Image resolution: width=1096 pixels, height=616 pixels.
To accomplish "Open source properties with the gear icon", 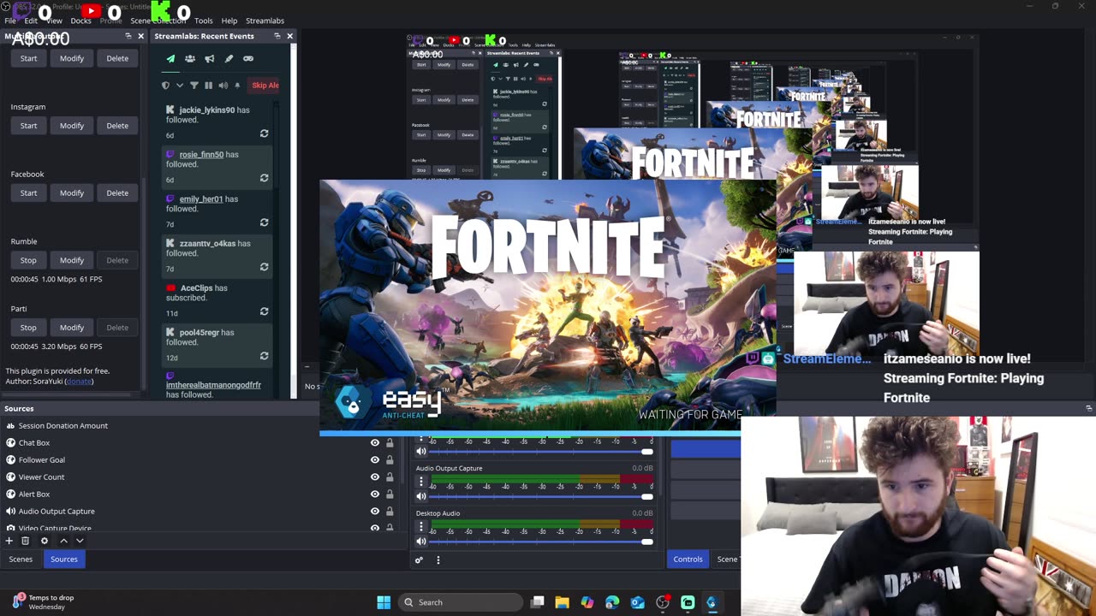I will click(45, 541).
